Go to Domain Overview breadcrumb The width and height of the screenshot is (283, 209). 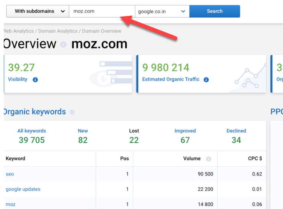click(101, 31)
